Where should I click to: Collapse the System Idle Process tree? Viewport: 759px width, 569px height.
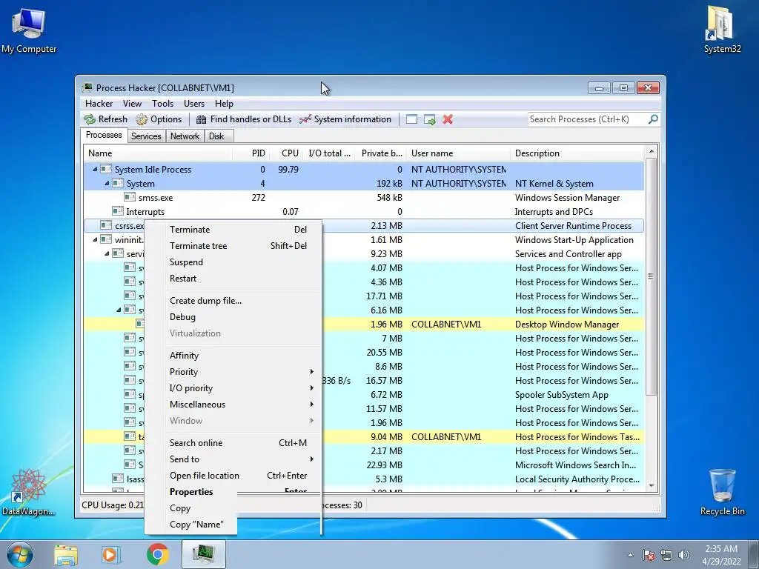pos(95,170)
